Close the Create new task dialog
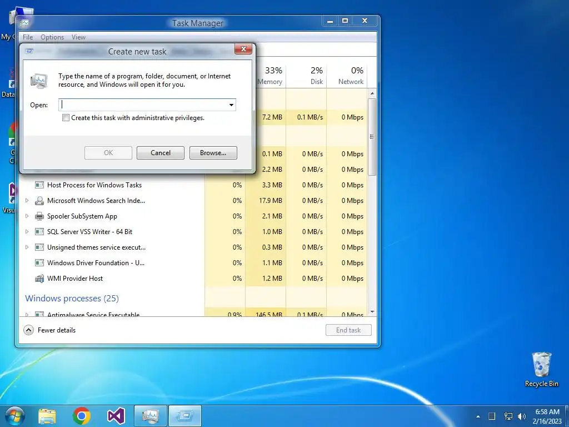569x427 pixels. click(243, 49)
